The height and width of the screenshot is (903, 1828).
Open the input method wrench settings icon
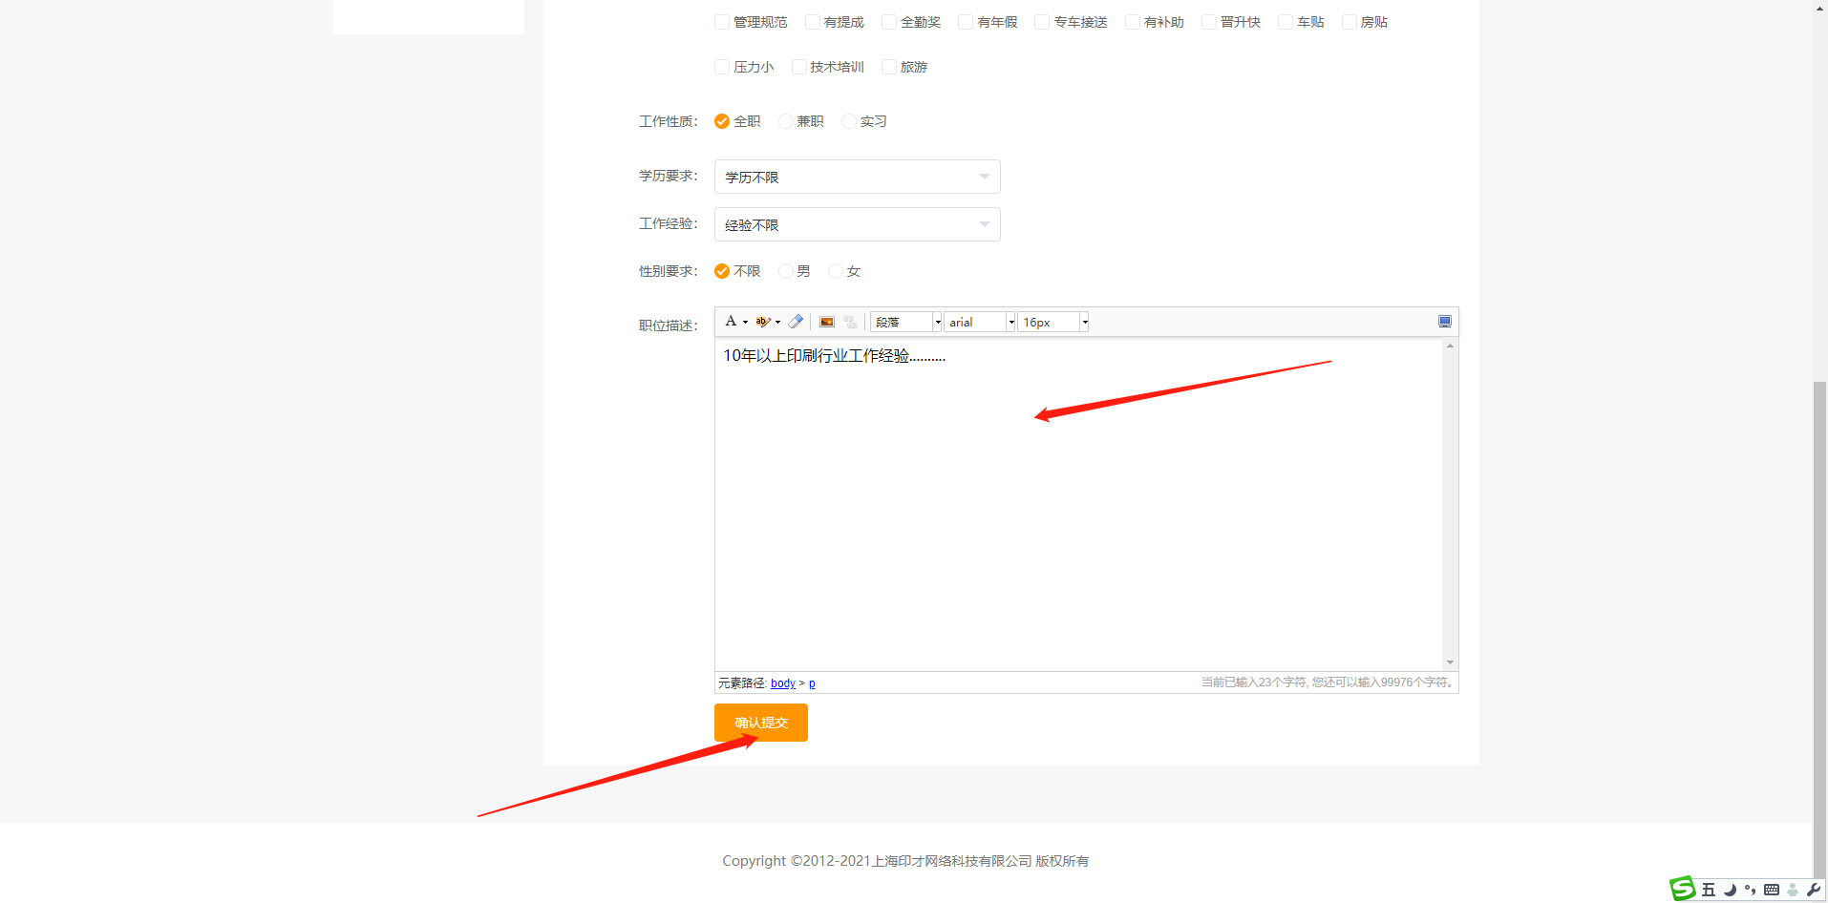click(x=1814, y=890)
